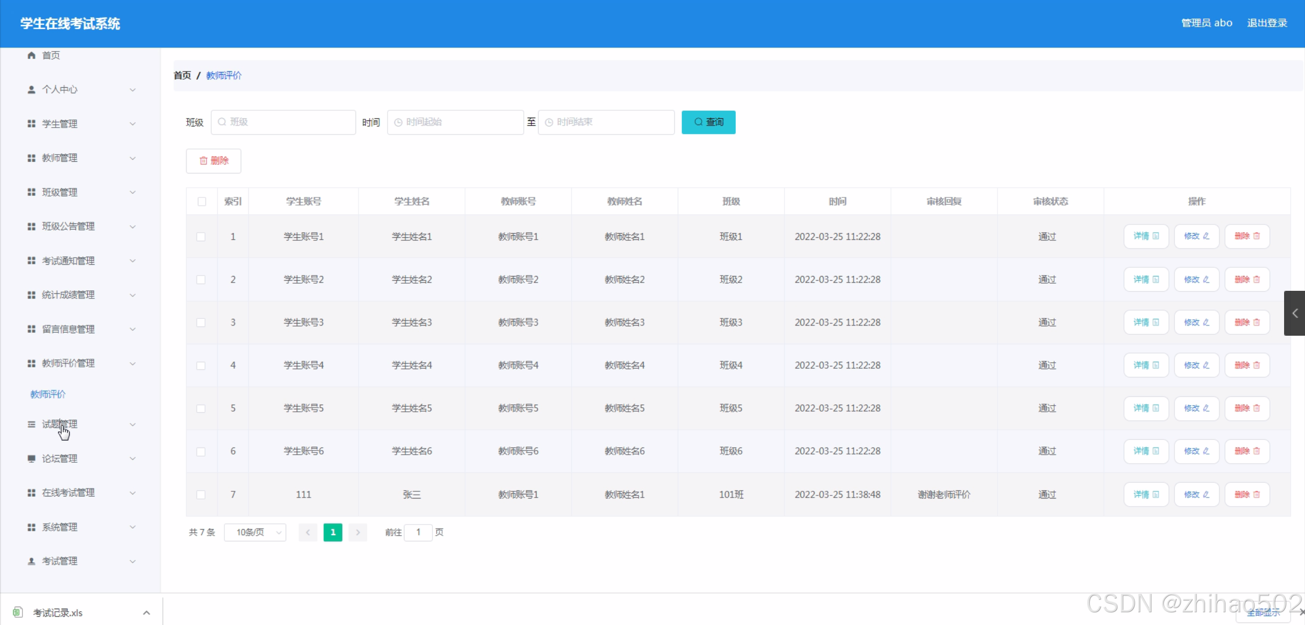
Task: Click the search icon in 班级 input
Action: click(222, 122)
